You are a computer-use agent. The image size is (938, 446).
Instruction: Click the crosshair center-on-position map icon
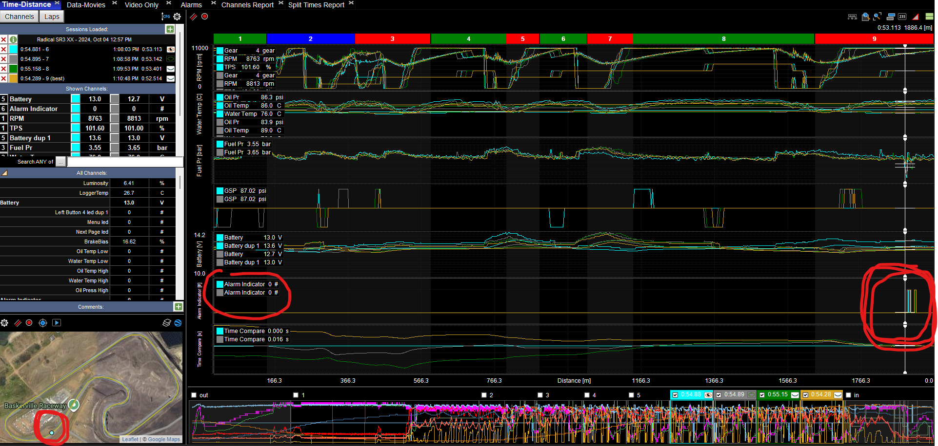coord(42,323)
